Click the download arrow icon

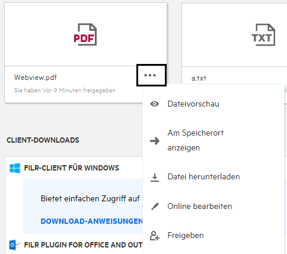point(155,178)
